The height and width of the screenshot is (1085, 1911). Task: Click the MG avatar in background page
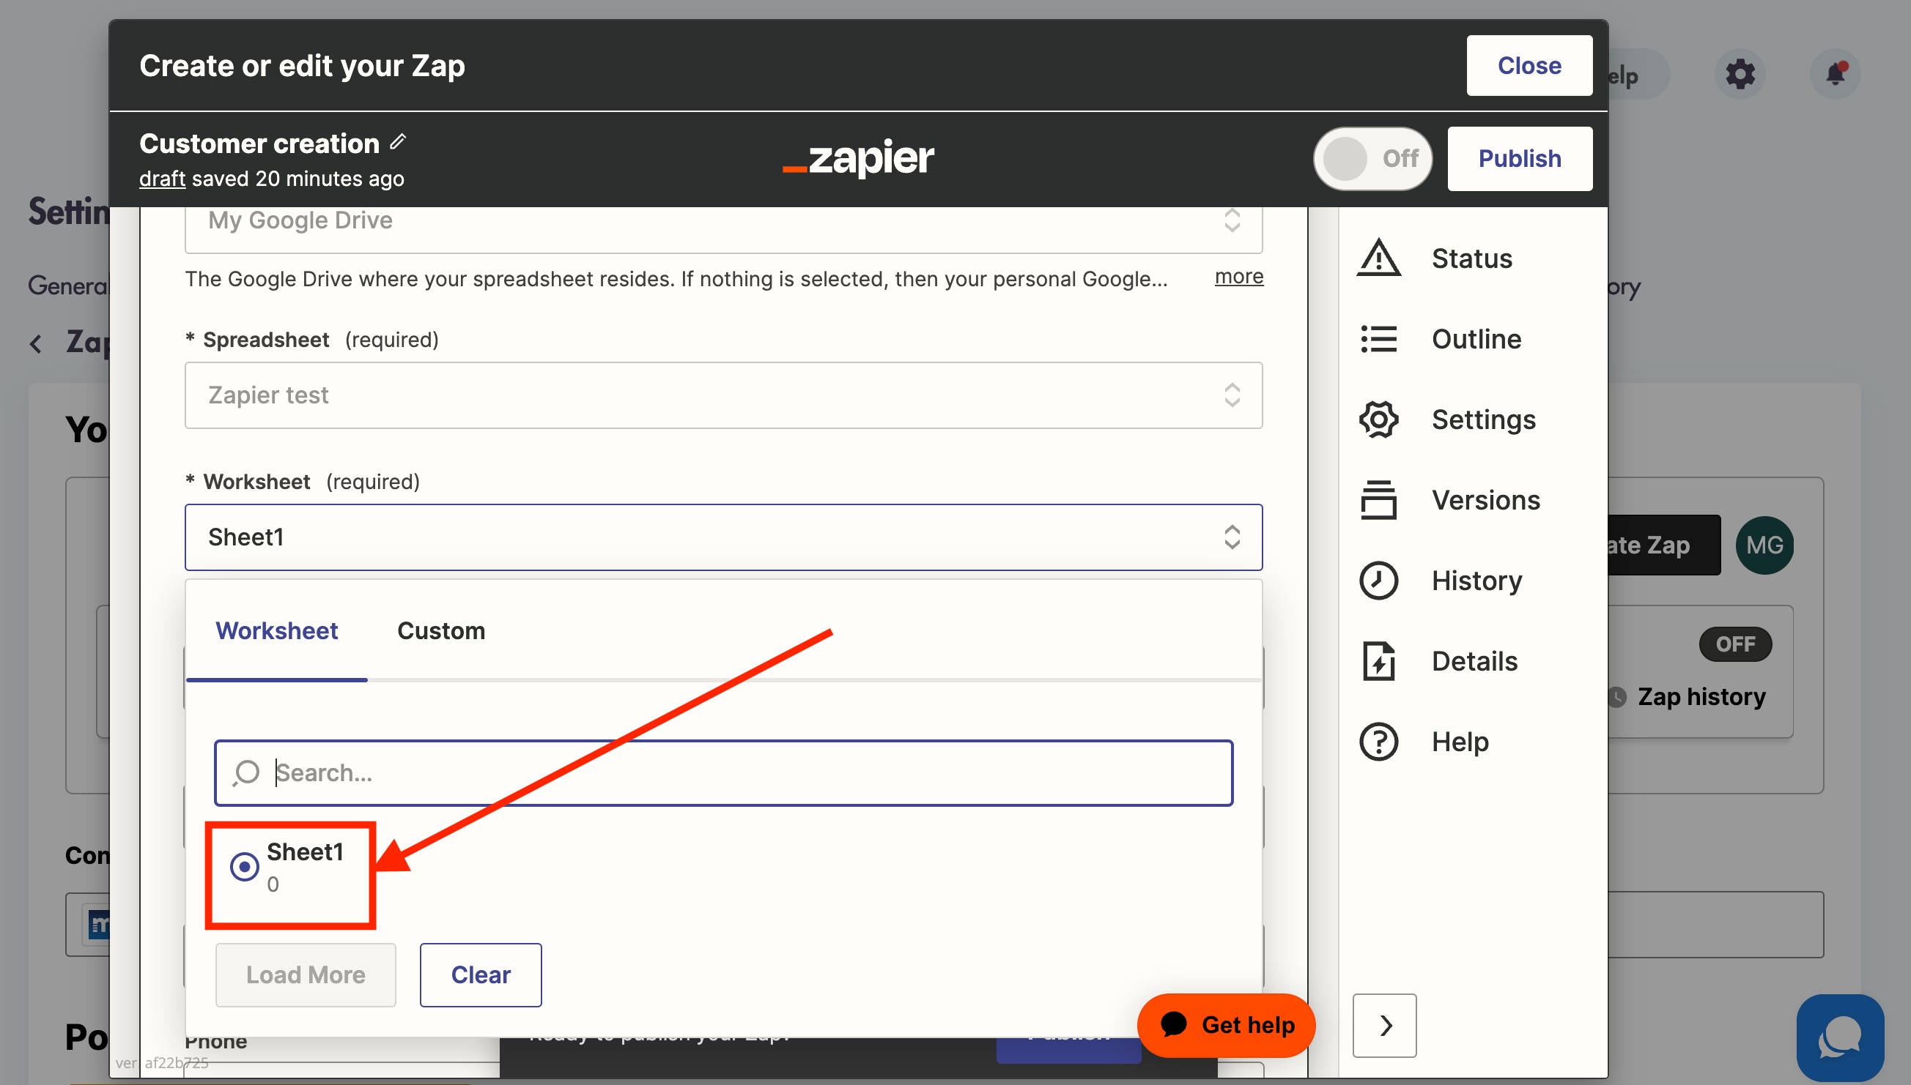pos(1764,545)
